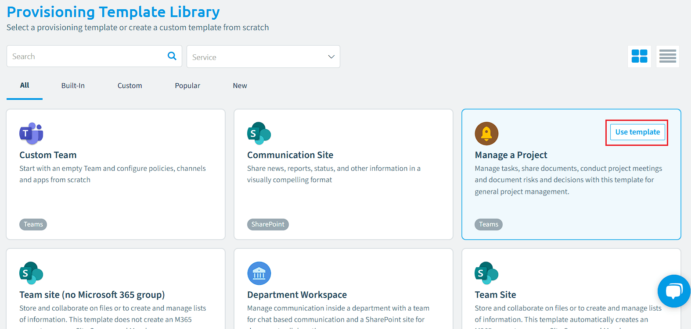
Task: Switch to list view layout
Action: [x=668, y=57]
